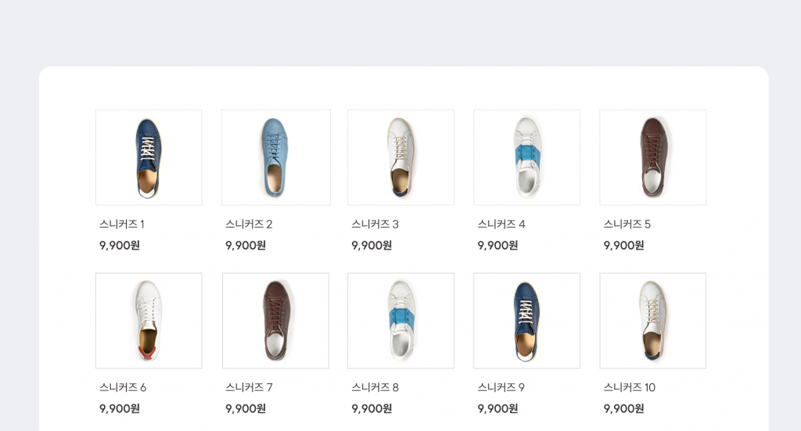Click the 9,900원 price under 스니커즈 9
The image size is (801, 431).
pos(497,409)
